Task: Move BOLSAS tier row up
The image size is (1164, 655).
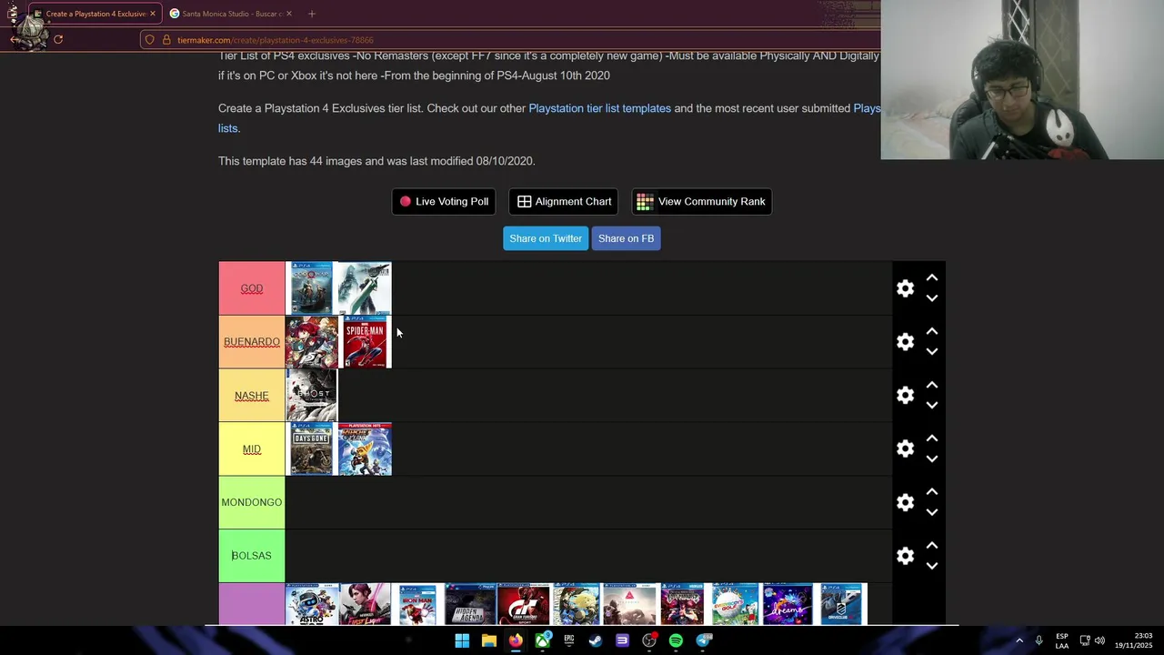Action: pyautogui.click(x=932, y=545)
